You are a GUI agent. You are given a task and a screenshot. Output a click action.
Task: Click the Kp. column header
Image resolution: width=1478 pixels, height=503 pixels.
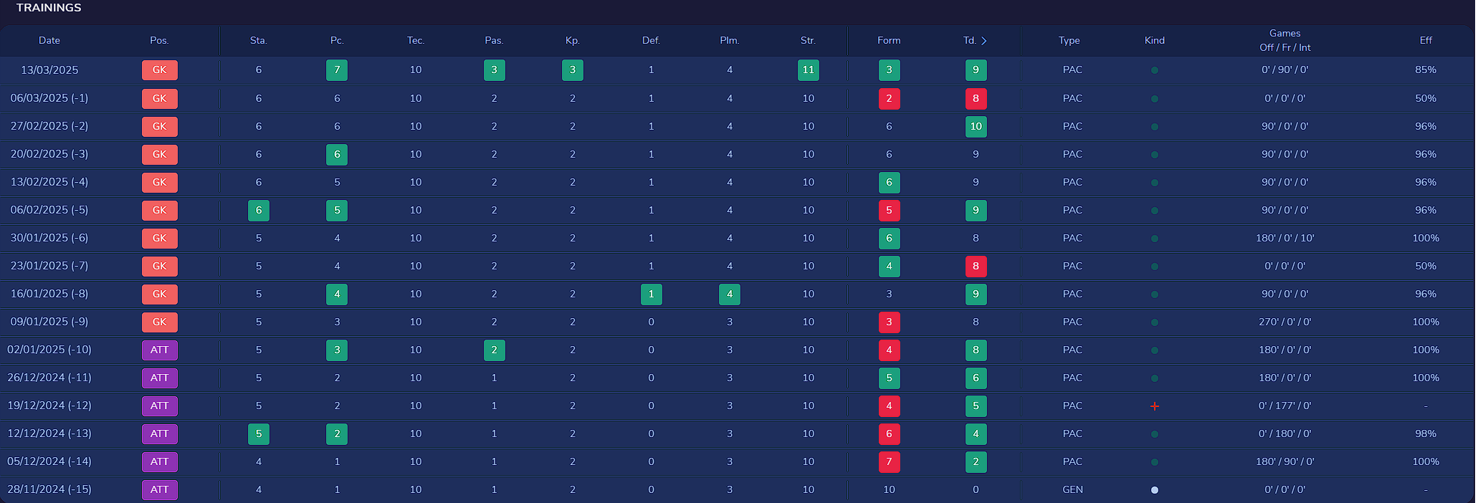click(x=572, y=40)
